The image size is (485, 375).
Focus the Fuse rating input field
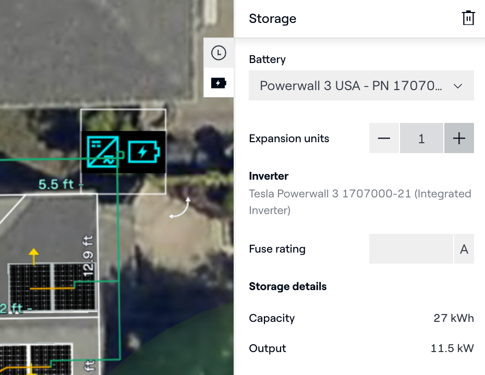tap(411, 249)
